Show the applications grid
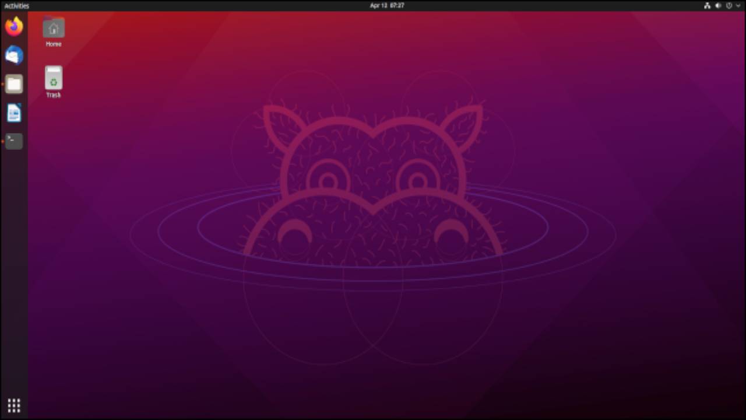Image resolution: width=746 pixels, height=420 pixels. coord(14,405)
